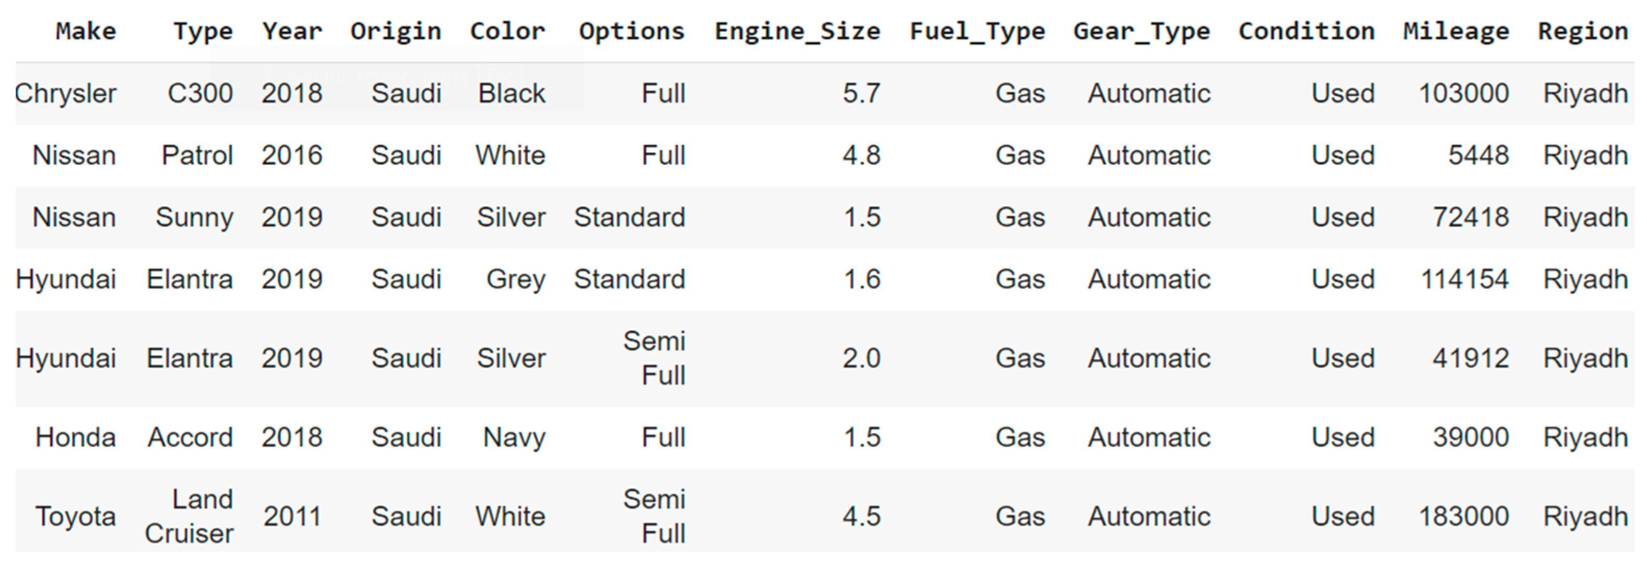Click the Options column header

[x=631, y=31]
